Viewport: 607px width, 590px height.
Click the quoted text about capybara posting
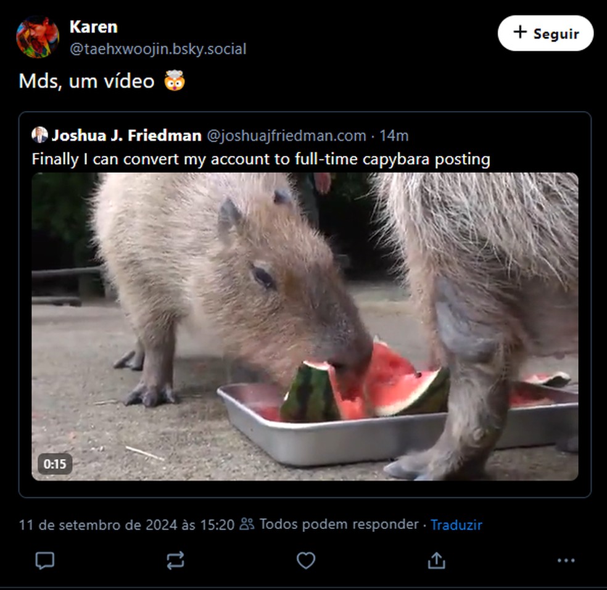261,159
